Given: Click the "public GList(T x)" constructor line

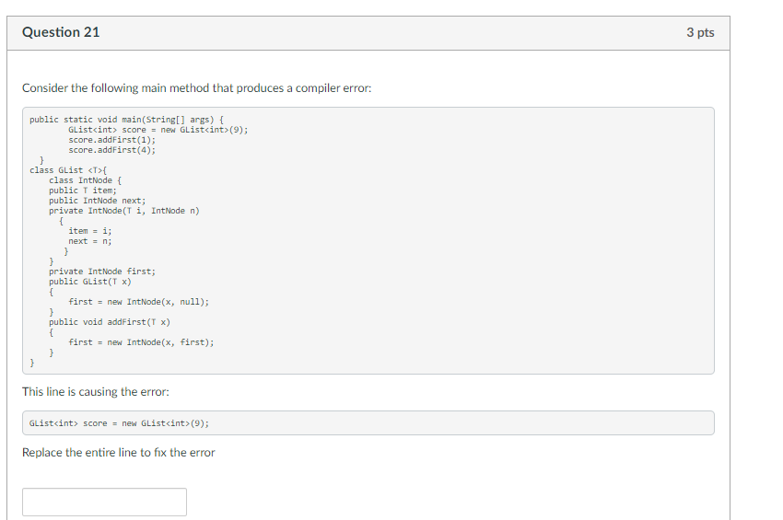Looking at the screenshot, I should (90, 282).
